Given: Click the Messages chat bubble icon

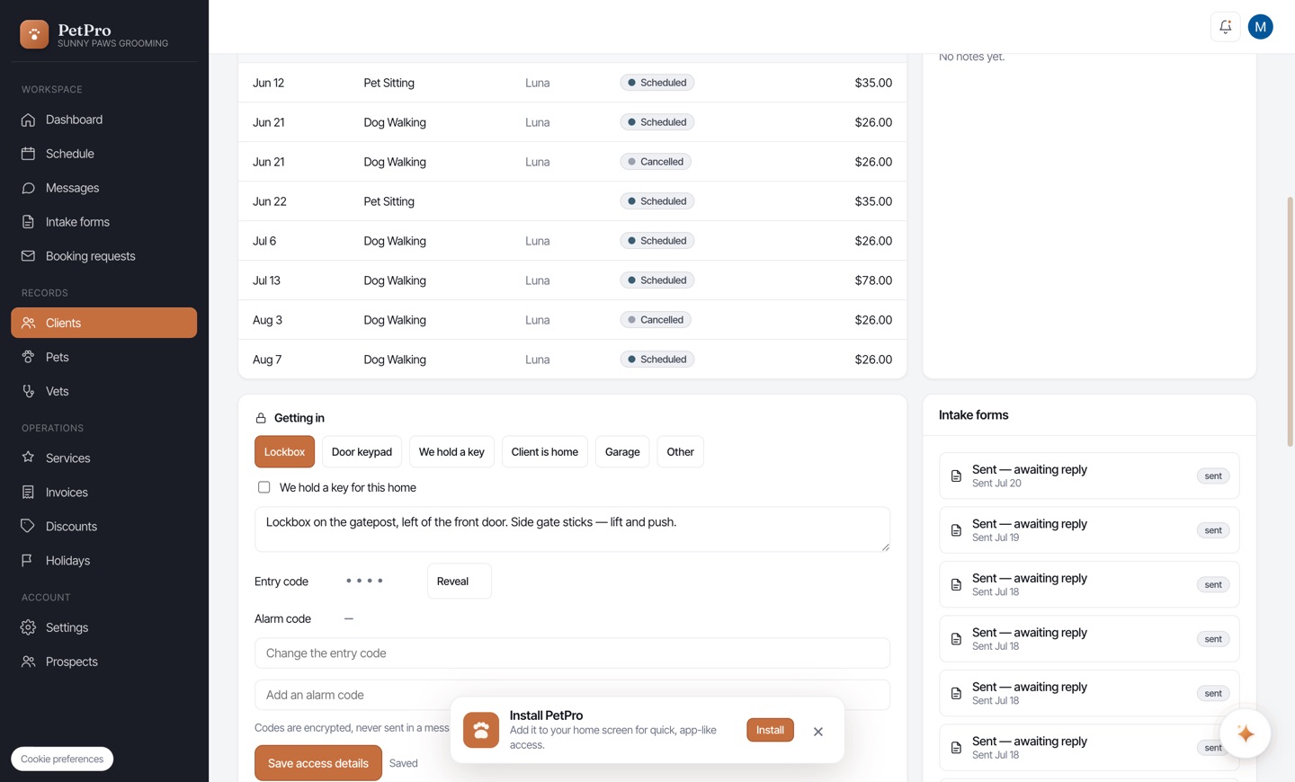Looking at the screenshot, I should (28, 188).
